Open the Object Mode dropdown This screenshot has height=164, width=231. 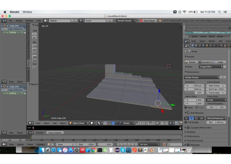coord(78,123)
